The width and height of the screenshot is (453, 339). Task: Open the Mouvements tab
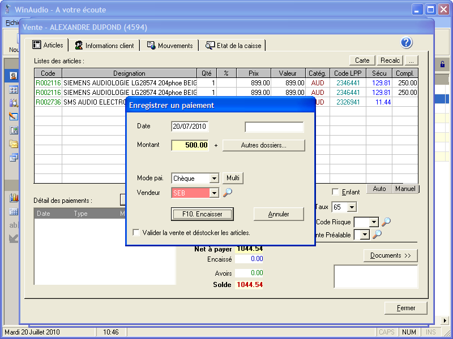pyautogui.click(x=170, y=46)
